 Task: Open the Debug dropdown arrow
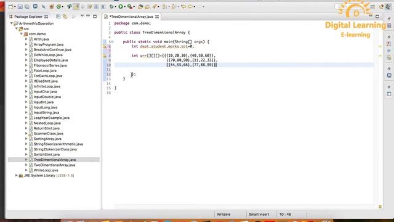[x=116, y=7]
